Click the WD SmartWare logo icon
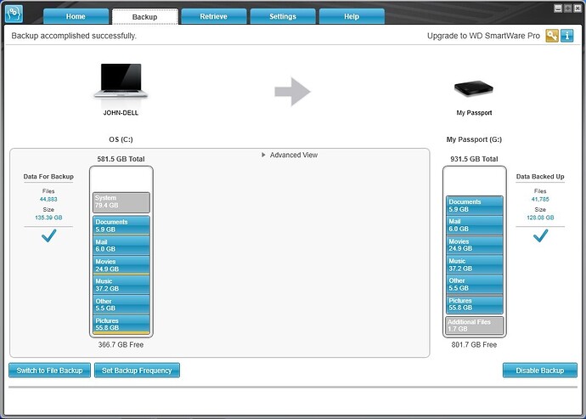This screenshot has width=586, height=419. (x=14, y=14)
